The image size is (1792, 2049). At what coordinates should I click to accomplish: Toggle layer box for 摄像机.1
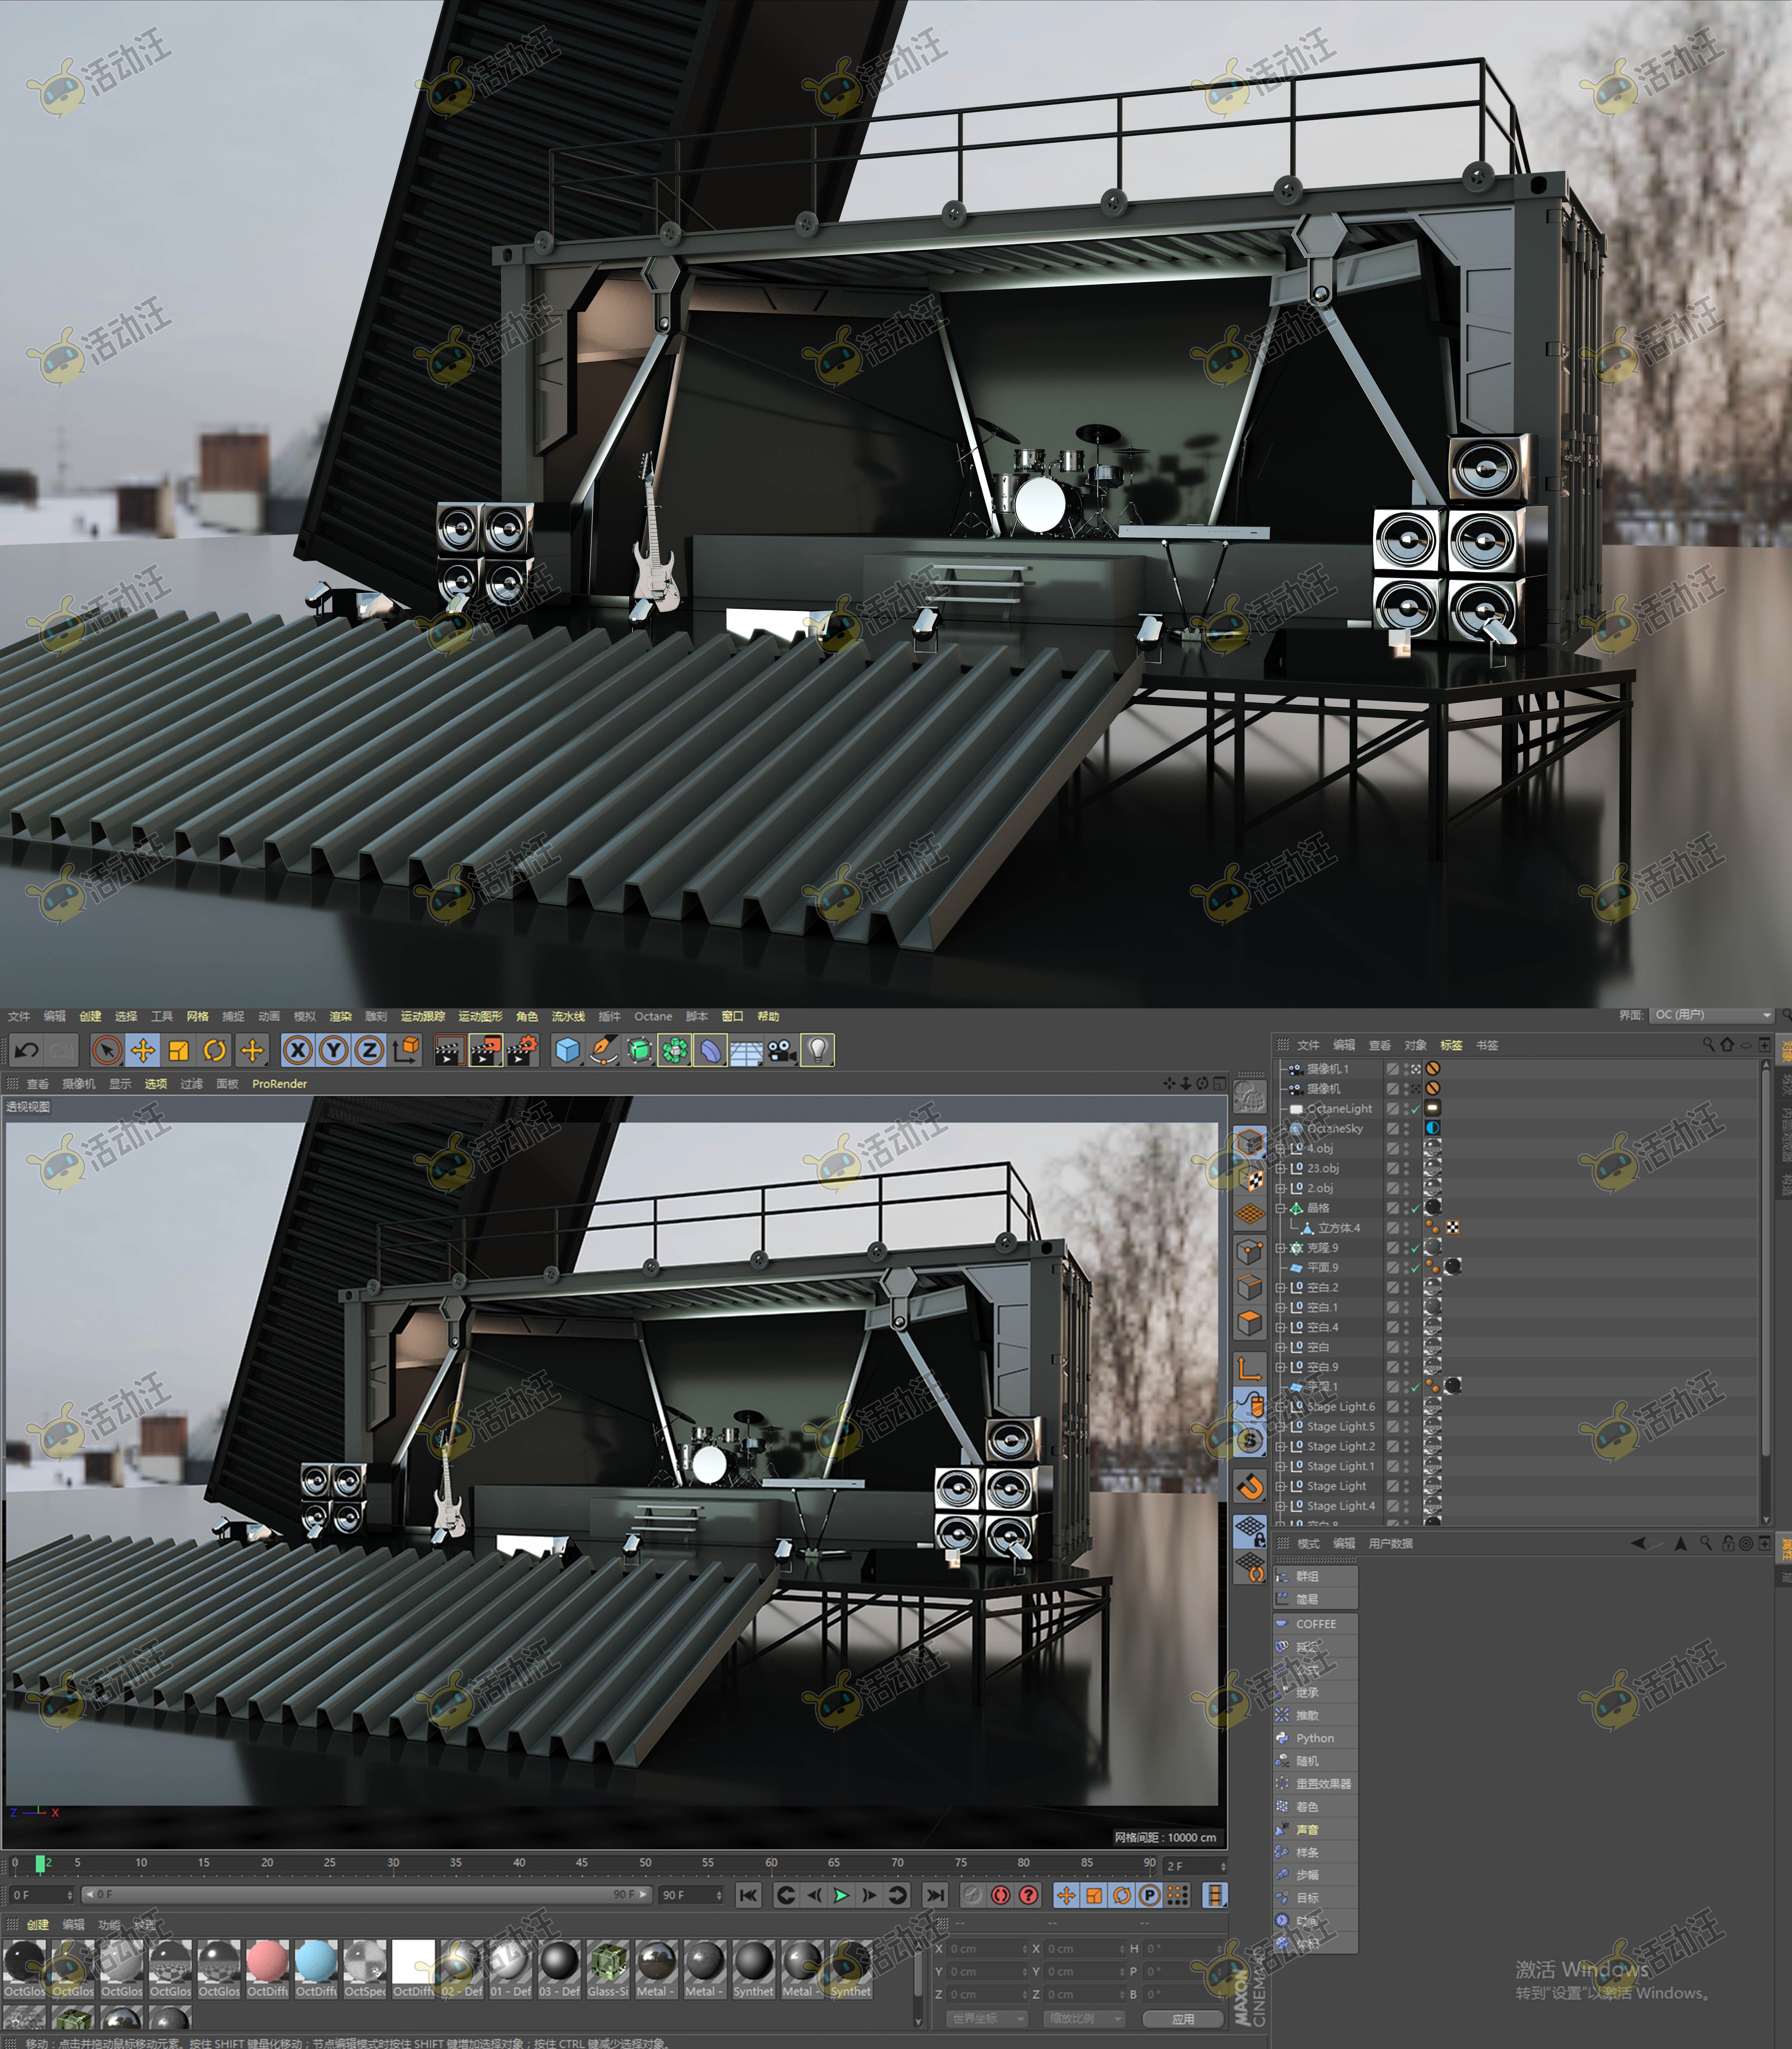click(1393, 1069)
